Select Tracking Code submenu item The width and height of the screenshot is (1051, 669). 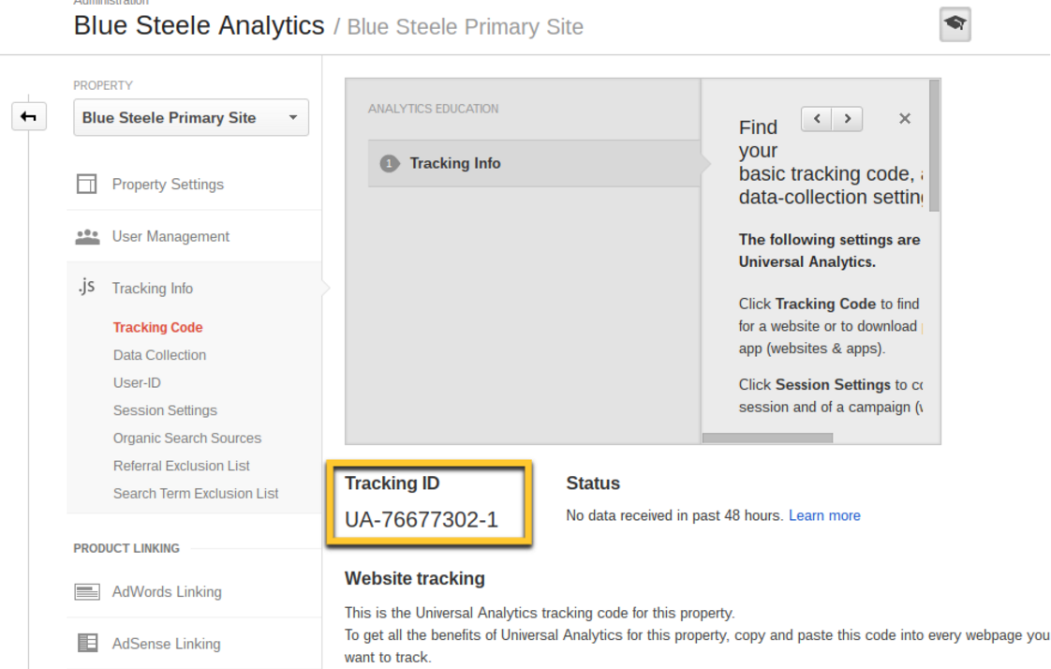coord(157,328)
